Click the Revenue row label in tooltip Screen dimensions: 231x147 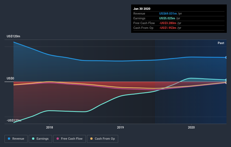(x=139, y=13)
